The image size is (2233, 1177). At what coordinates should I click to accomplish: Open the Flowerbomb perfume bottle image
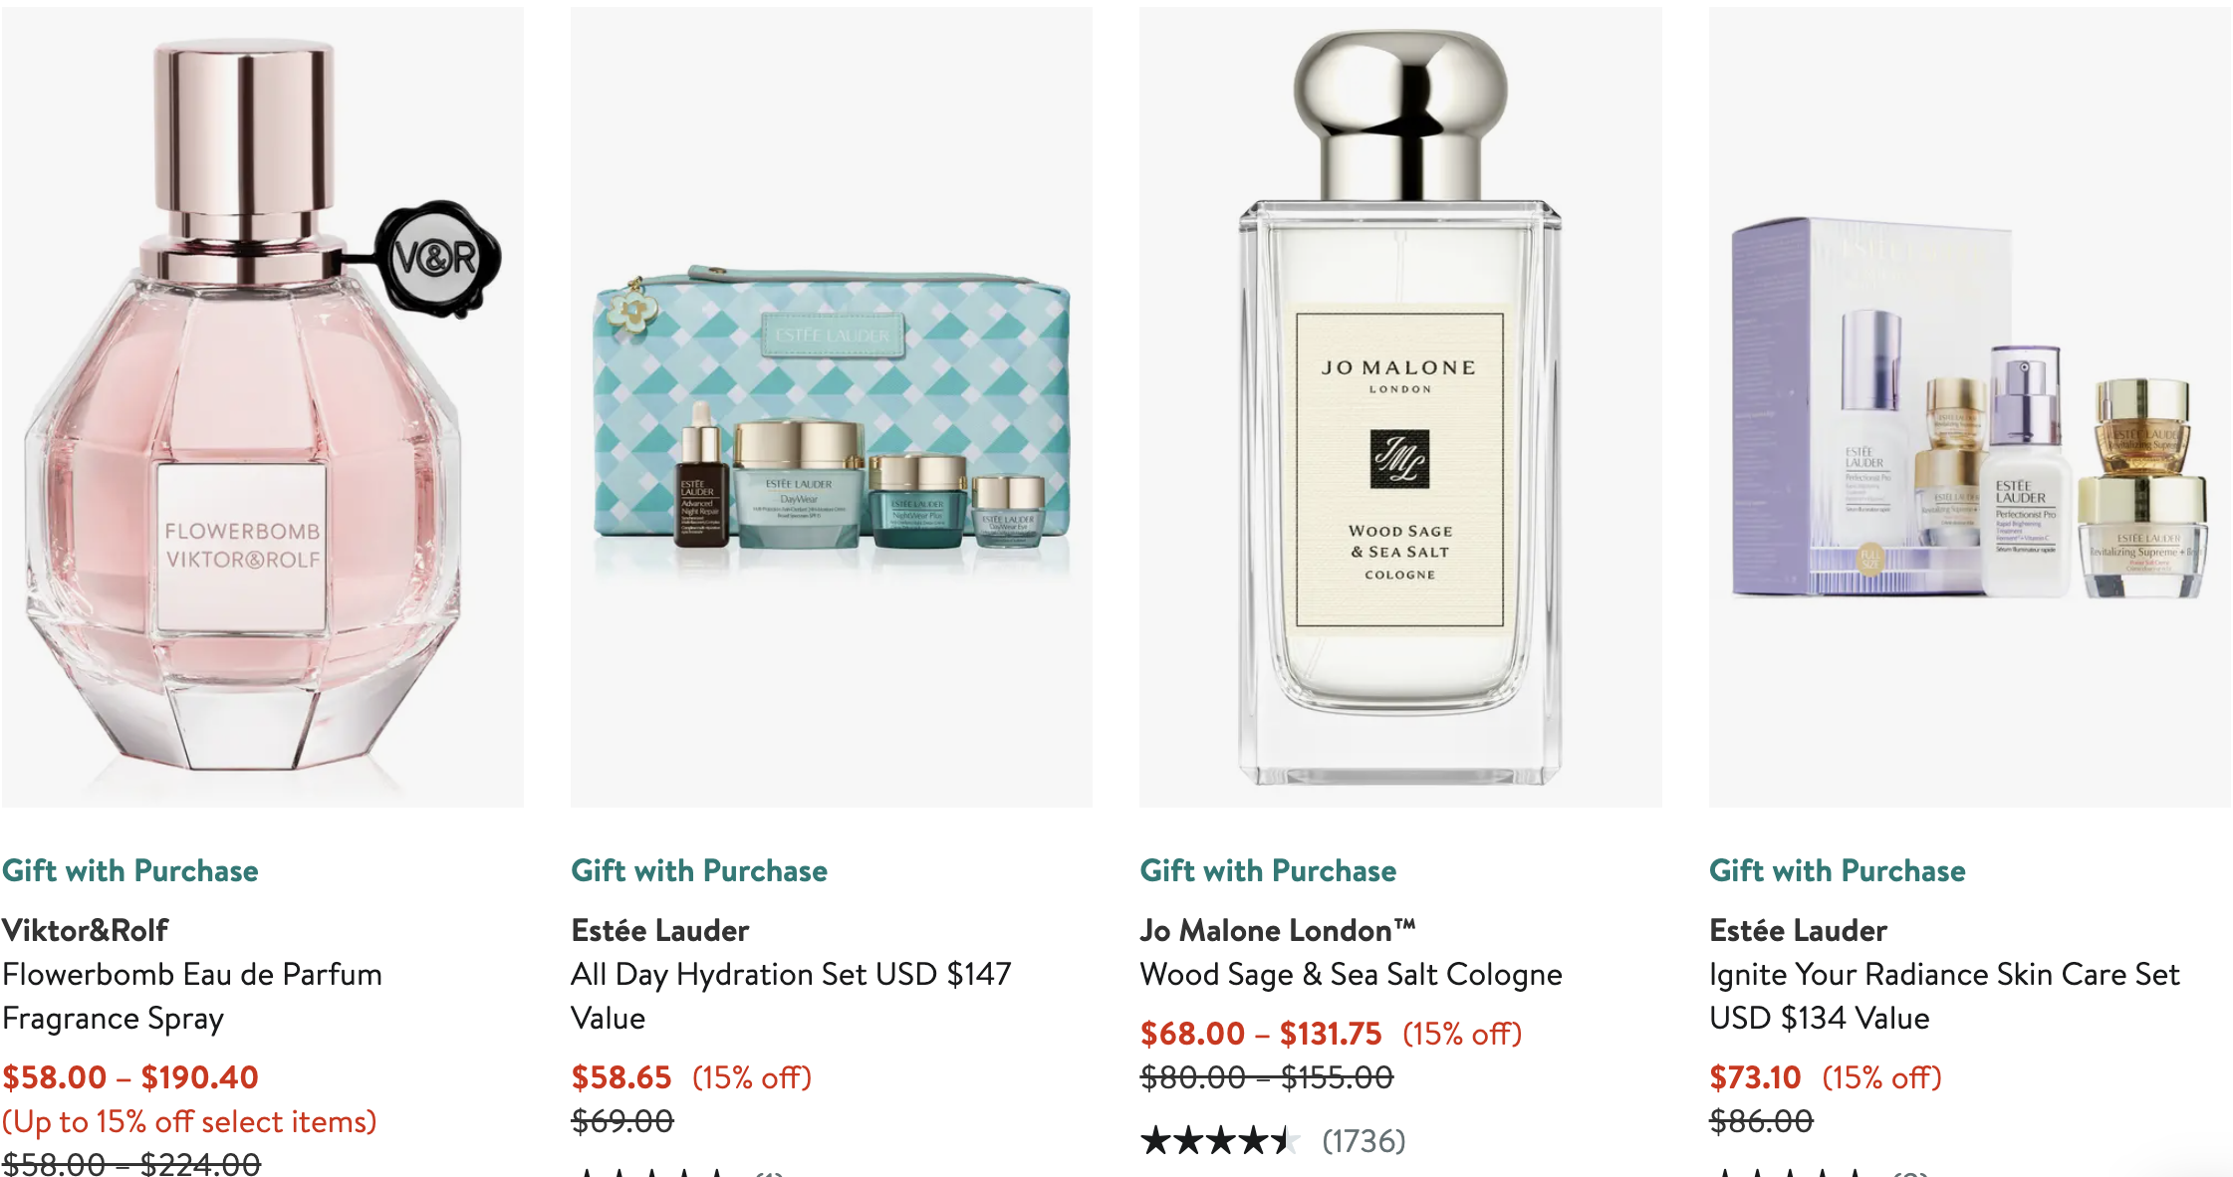point(262,406)
